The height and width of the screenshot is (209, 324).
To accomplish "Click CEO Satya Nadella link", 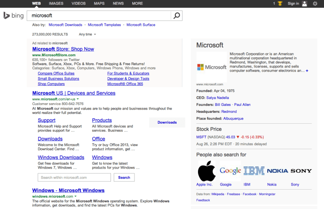I will pyautogui.click(x=217, y=98).
